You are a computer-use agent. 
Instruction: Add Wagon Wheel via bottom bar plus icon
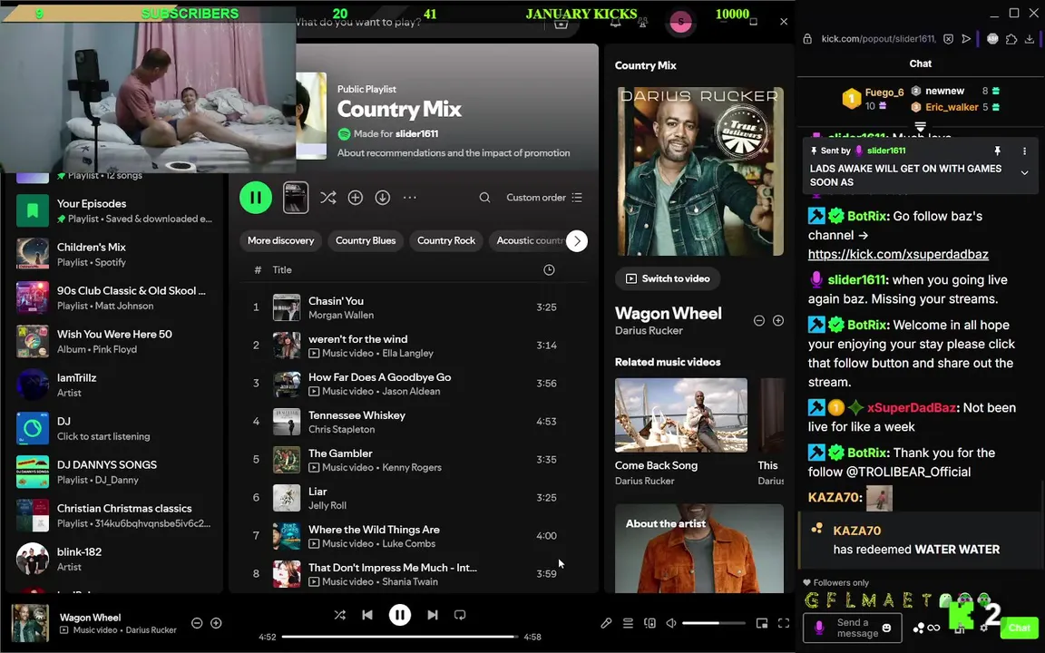(216, 623)
